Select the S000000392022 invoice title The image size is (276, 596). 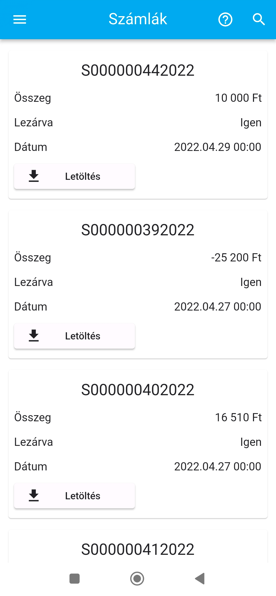click(x=138, y=230)
